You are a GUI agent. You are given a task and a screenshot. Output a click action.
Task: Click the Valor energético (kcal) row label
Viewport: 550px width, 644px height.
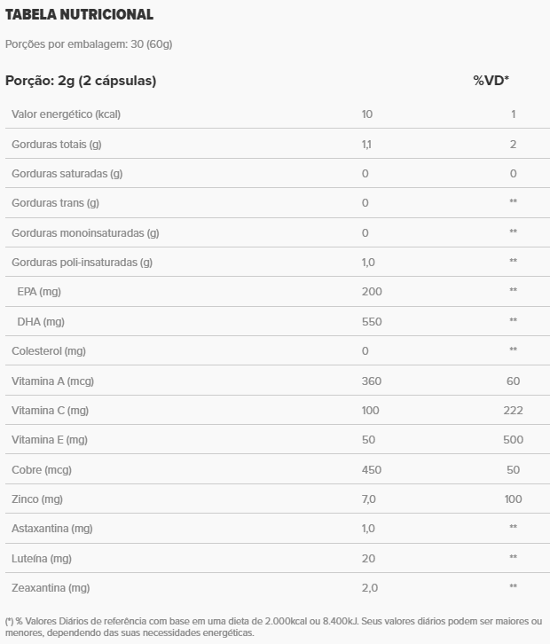tap(66, 114)
